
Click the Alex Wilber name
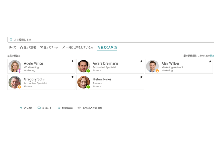click(170, 63)
